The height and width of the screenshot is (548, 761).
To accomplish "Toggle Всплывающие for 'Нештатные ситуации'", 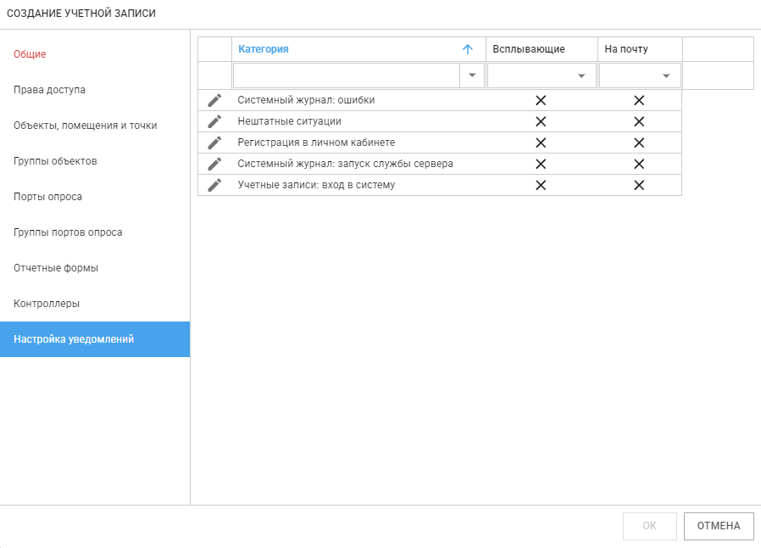I will tap(541, 121).
